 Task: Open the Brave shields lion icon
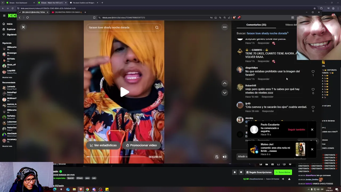[234, 18]
